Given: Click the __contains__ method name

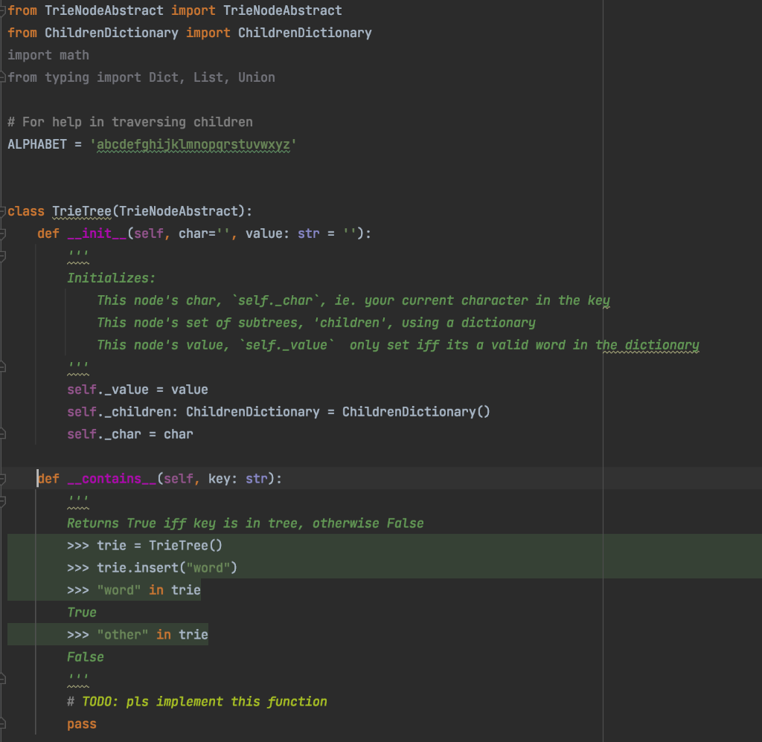Looking at the screenshot, I should tap(112, 479).
